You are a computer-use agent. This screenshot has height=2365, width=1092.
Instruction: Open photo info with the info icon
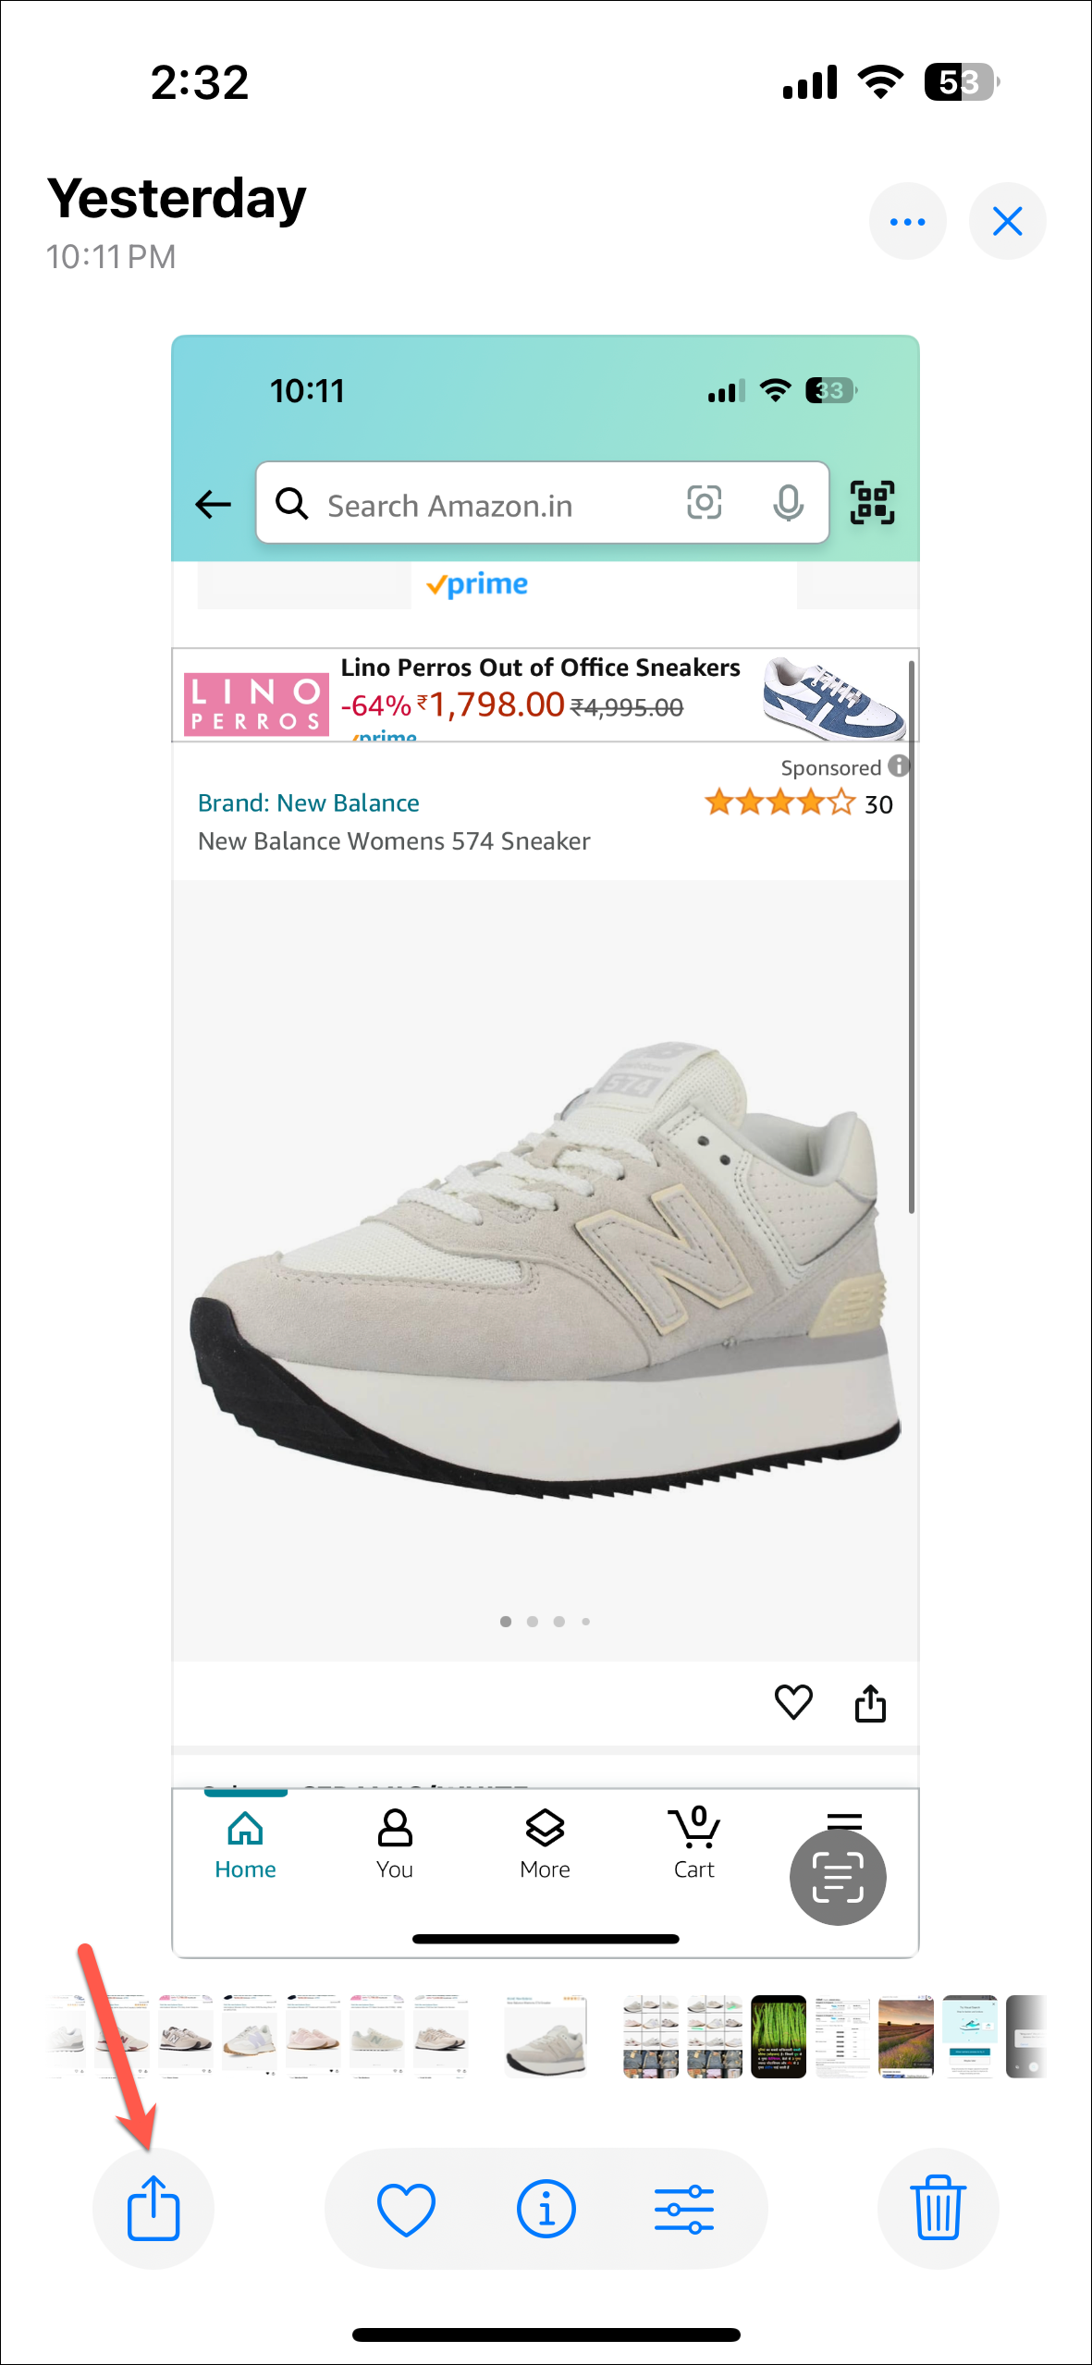546,2208
